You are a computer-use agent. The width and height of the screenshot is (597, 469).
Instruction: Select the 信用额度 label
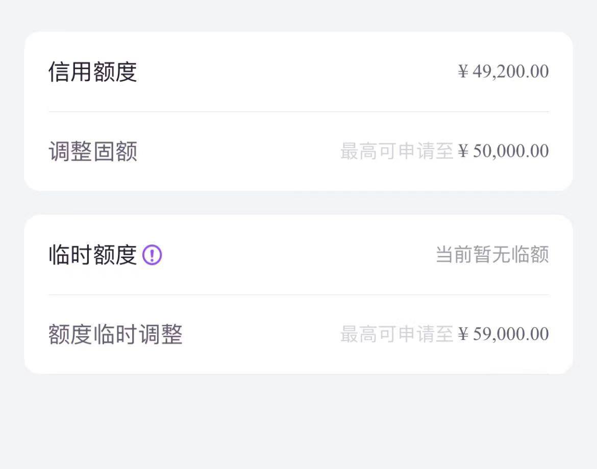[x=92, y=71]
